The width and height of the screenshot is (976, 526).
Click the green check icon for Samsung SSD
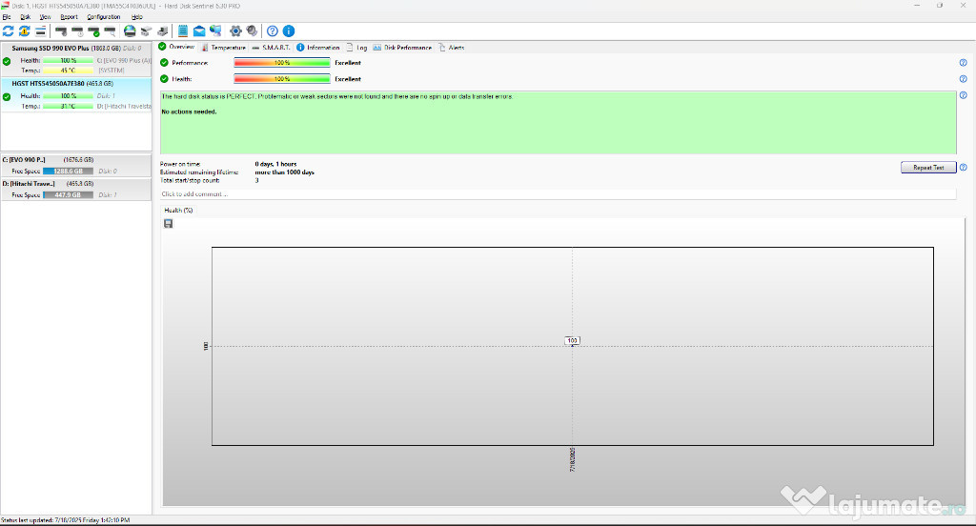click(7, 61)
